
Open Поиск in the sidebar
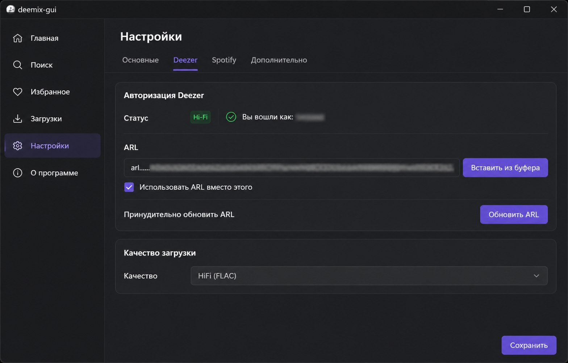[53, 65]
